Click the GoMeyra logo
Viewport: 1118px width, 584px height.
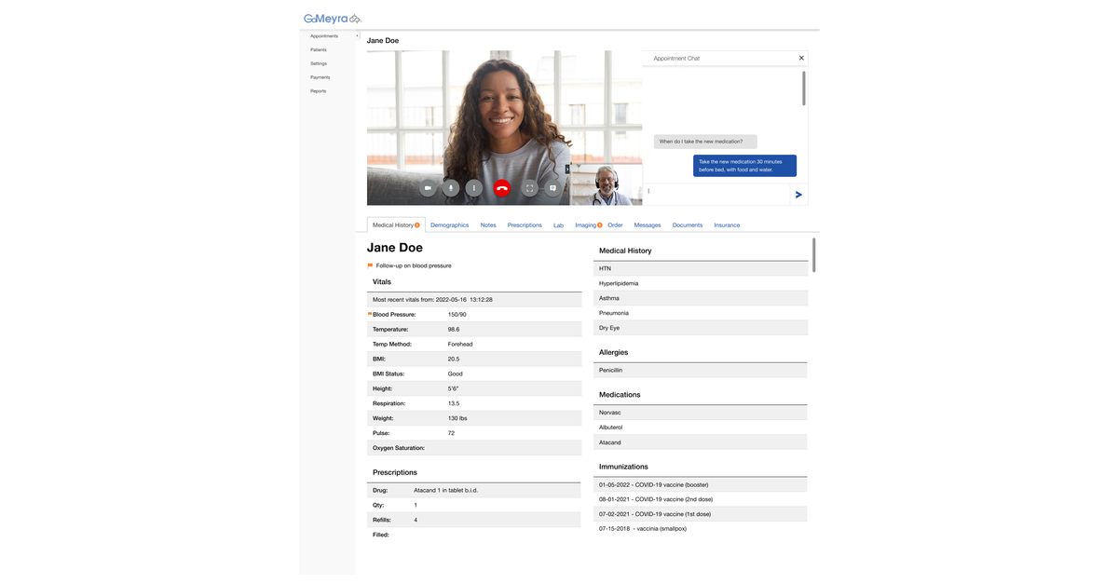click(332, 19)
